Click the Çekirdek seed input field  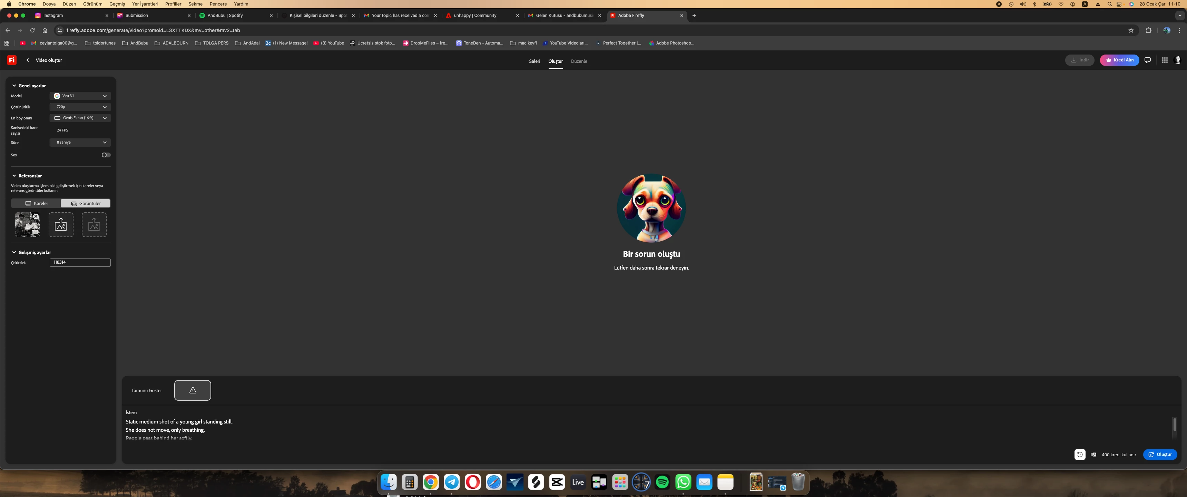coord(80,262)
